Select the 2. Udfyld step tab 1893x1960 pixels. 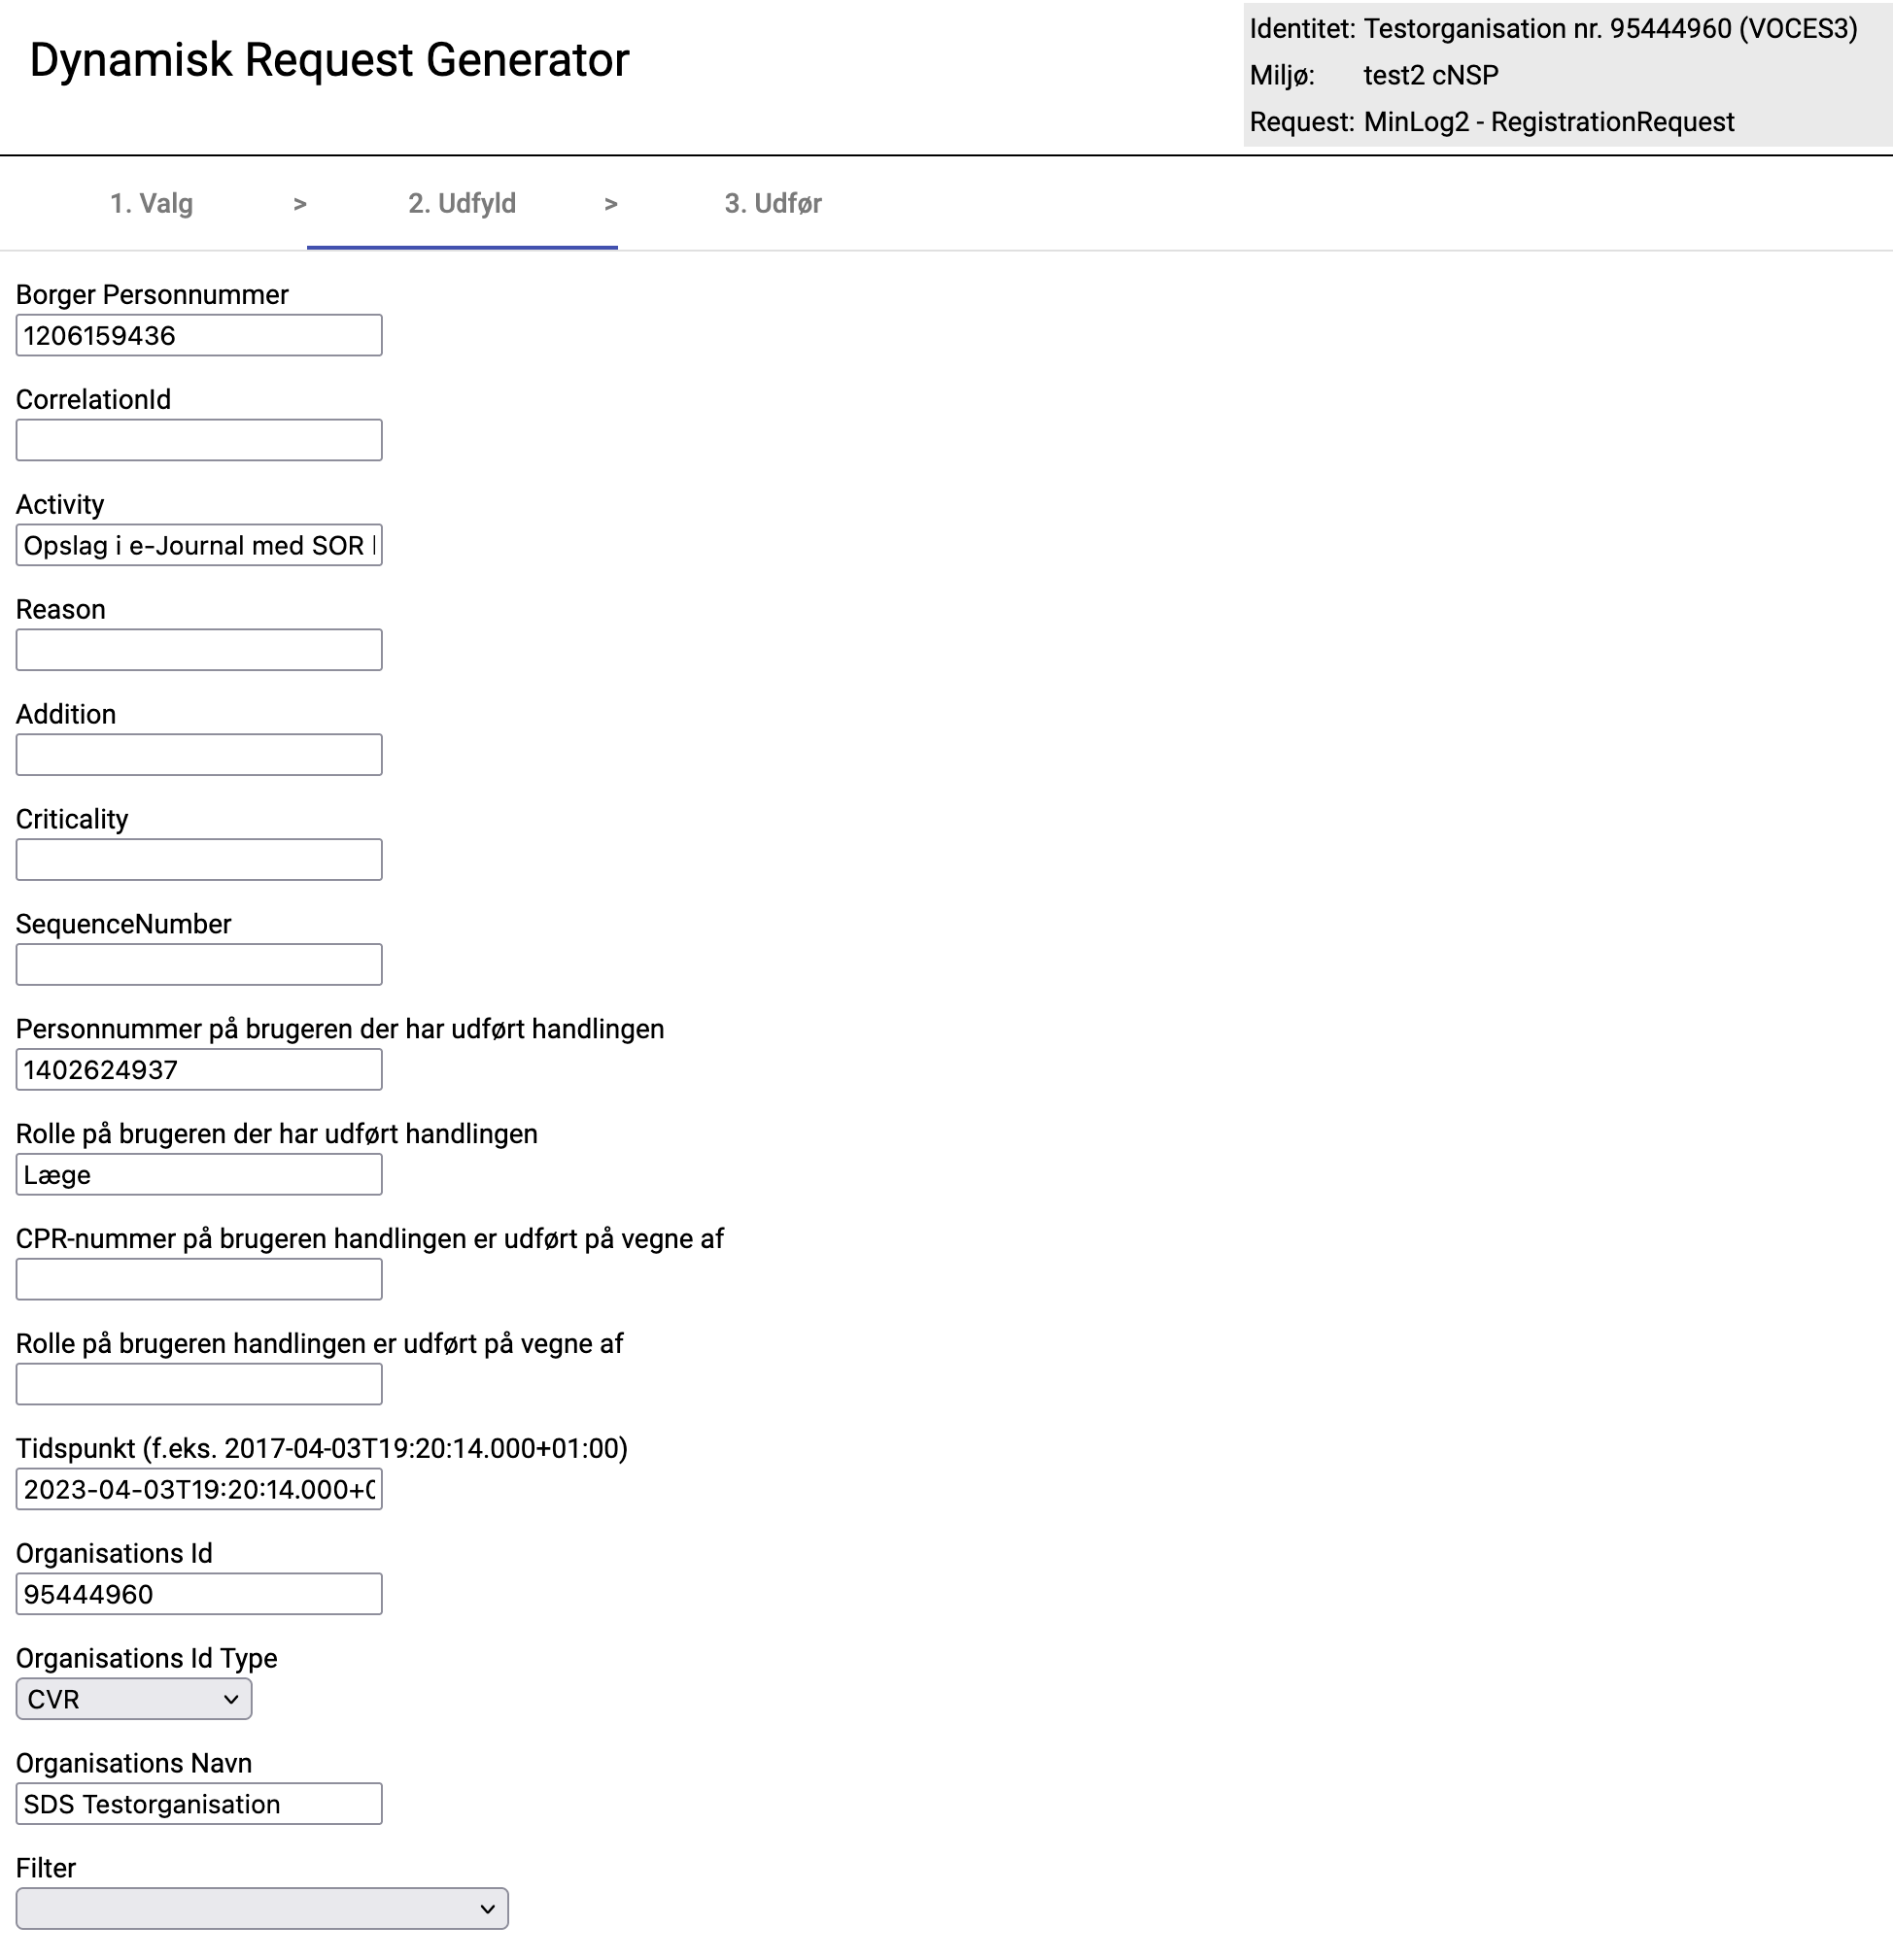[462, 204]
